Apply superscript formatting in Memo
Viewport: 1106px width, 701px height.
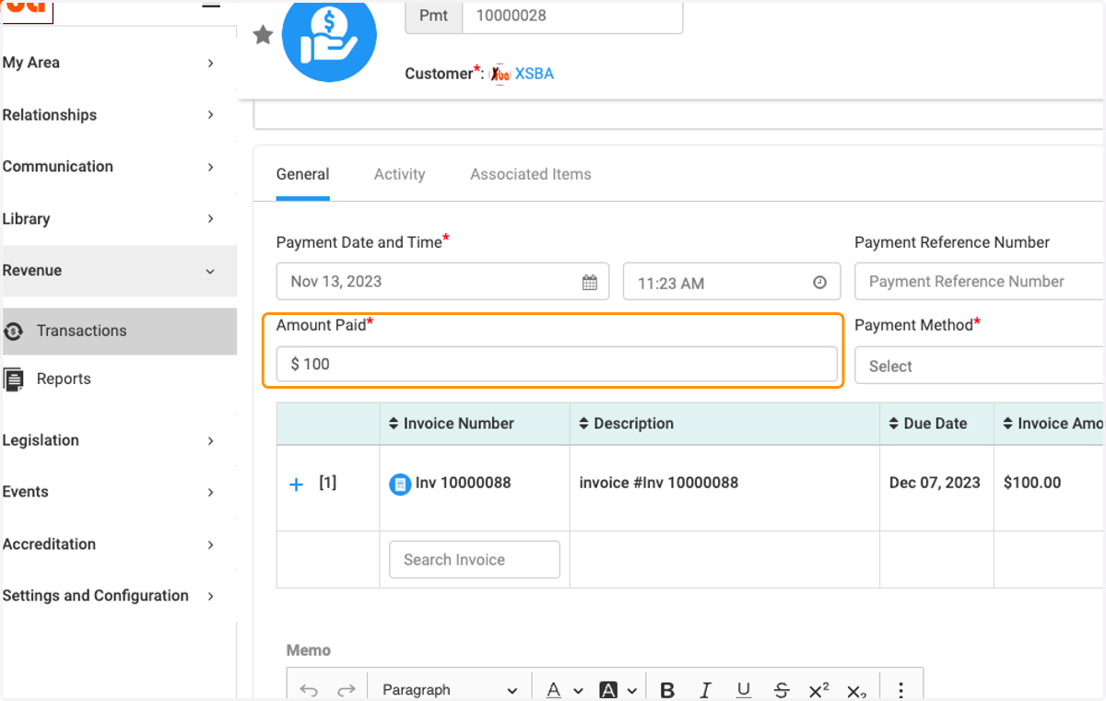point(818,690)
